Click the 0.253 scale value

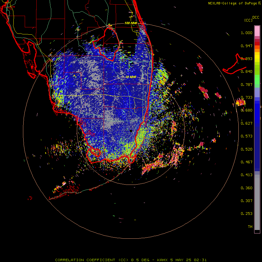pos(247,214)
